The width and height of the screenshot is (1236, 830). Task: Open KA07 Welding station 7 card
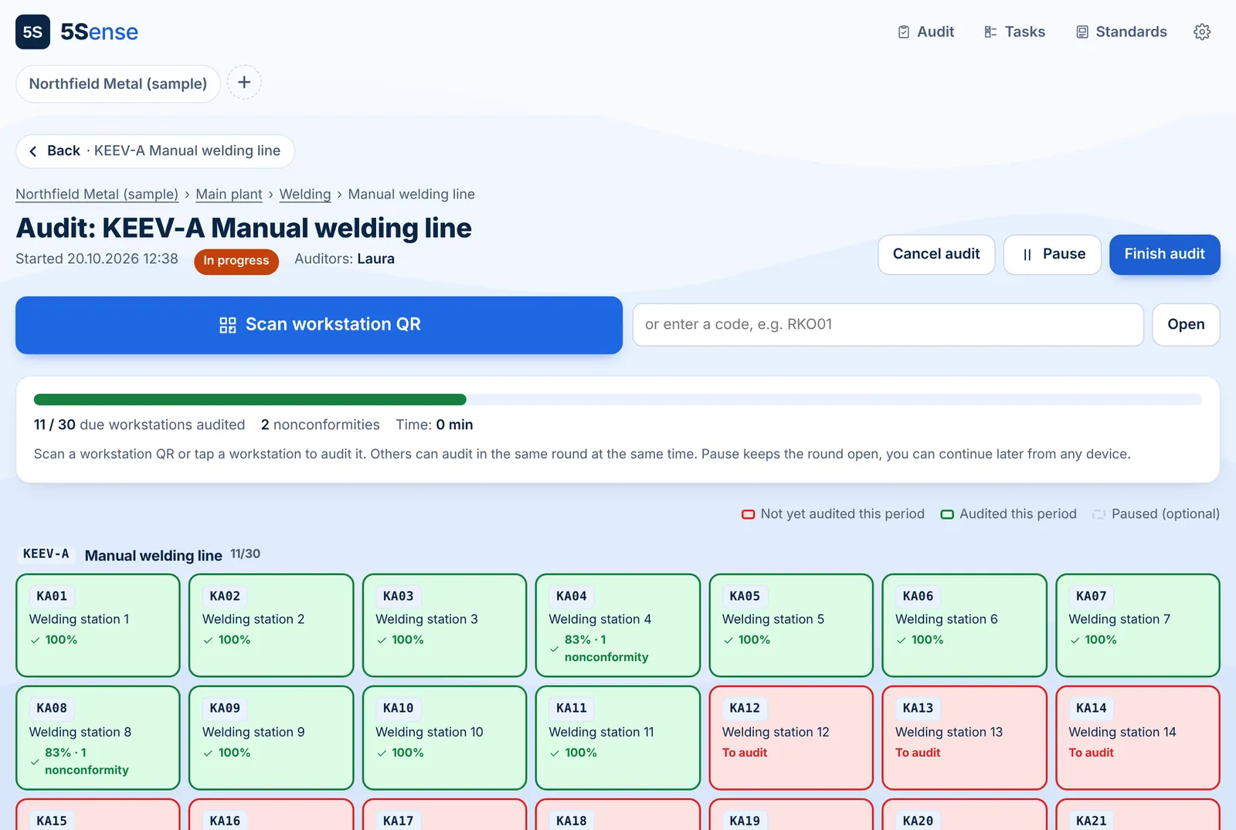point(1138,625)
